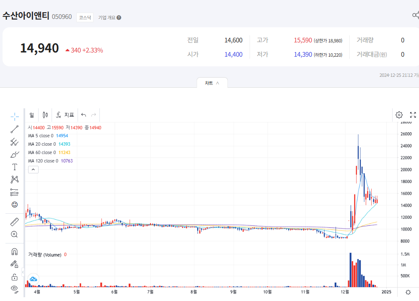Open axis settings gear at bottom right
419x301 pixels.
pyautogui.click(x=408, y=292)
